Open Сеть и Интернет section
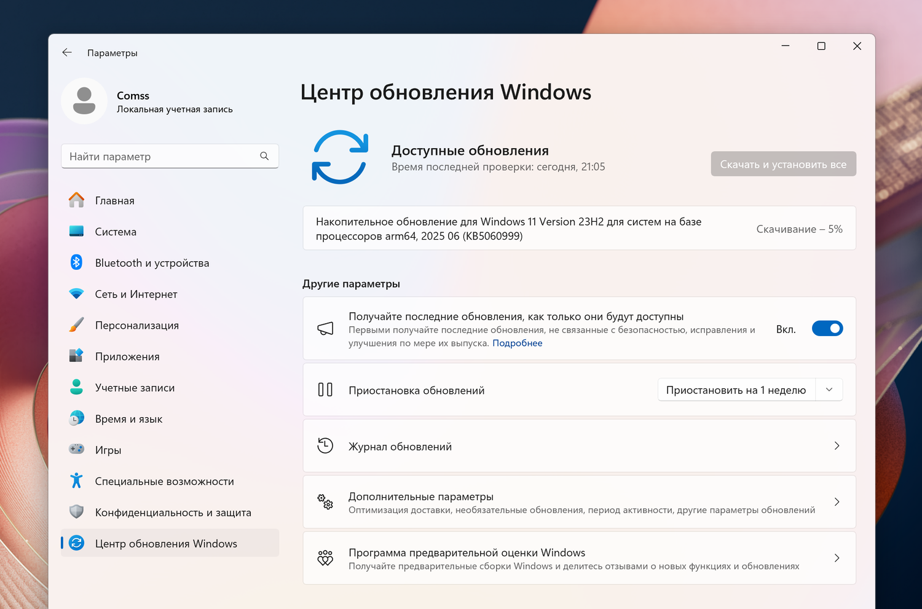 [170, 294]
